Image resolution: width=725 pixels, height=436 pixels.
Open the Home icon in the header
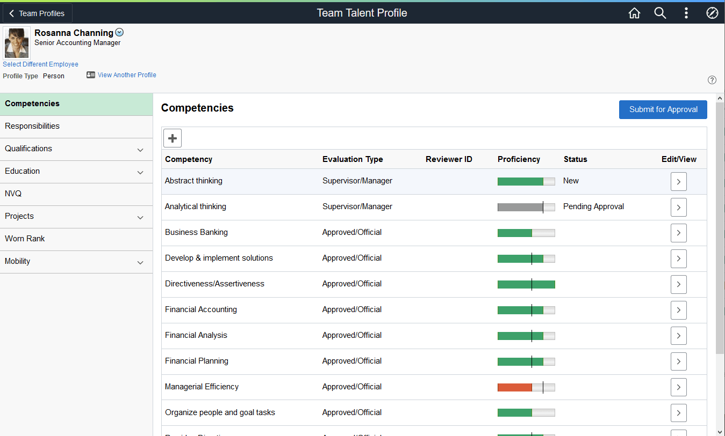634,13
